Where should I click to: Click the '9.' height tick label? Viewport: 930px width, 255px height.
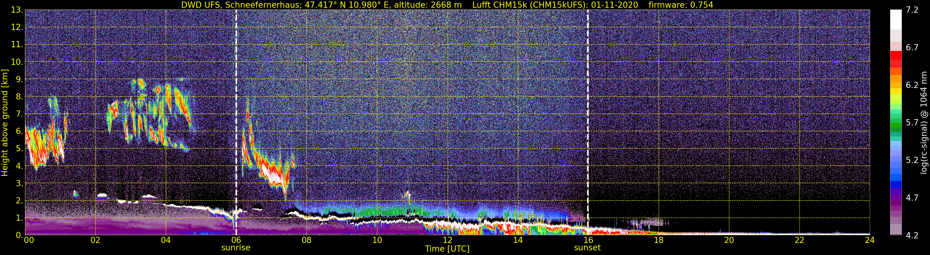click(19, 79)
